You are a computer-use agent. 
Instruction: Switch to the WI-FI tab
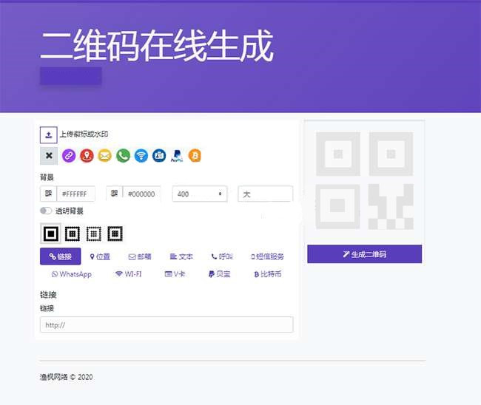128,274
